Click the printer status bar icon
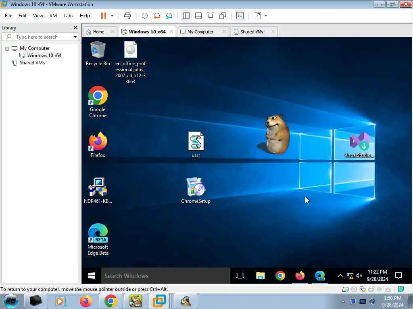Image resolution: width=413 pixels, height=309 pixels. click(x=371, y=289)
